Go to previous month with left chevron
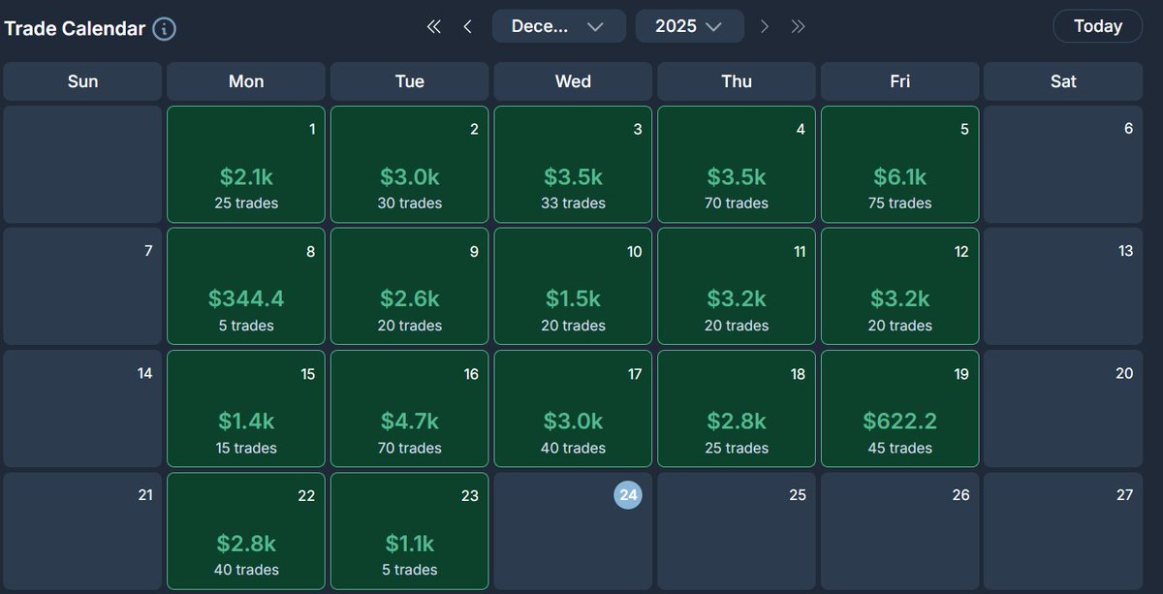This screenshot has height=594, width=1163. pos(468,27)
